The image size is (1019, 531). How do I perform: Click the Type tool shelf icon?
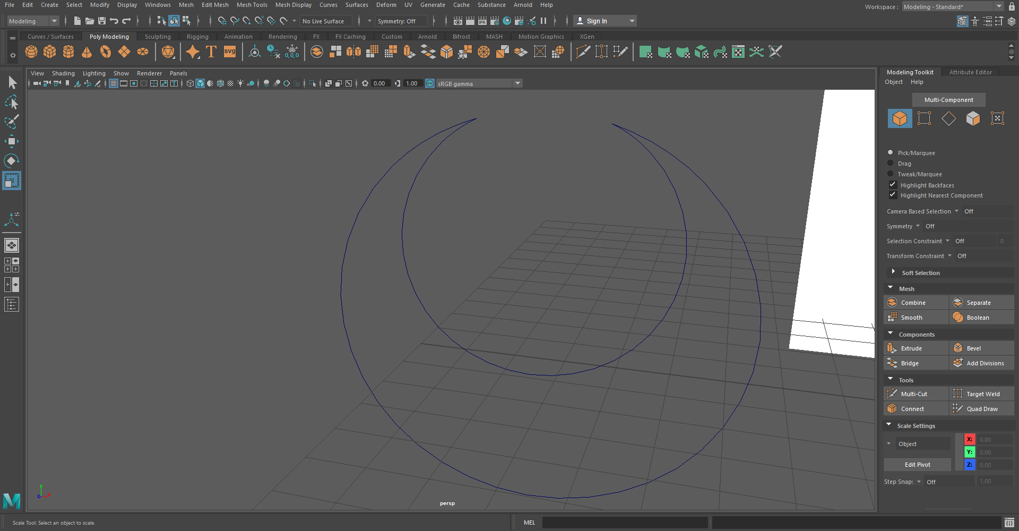[x=210, y=52]
